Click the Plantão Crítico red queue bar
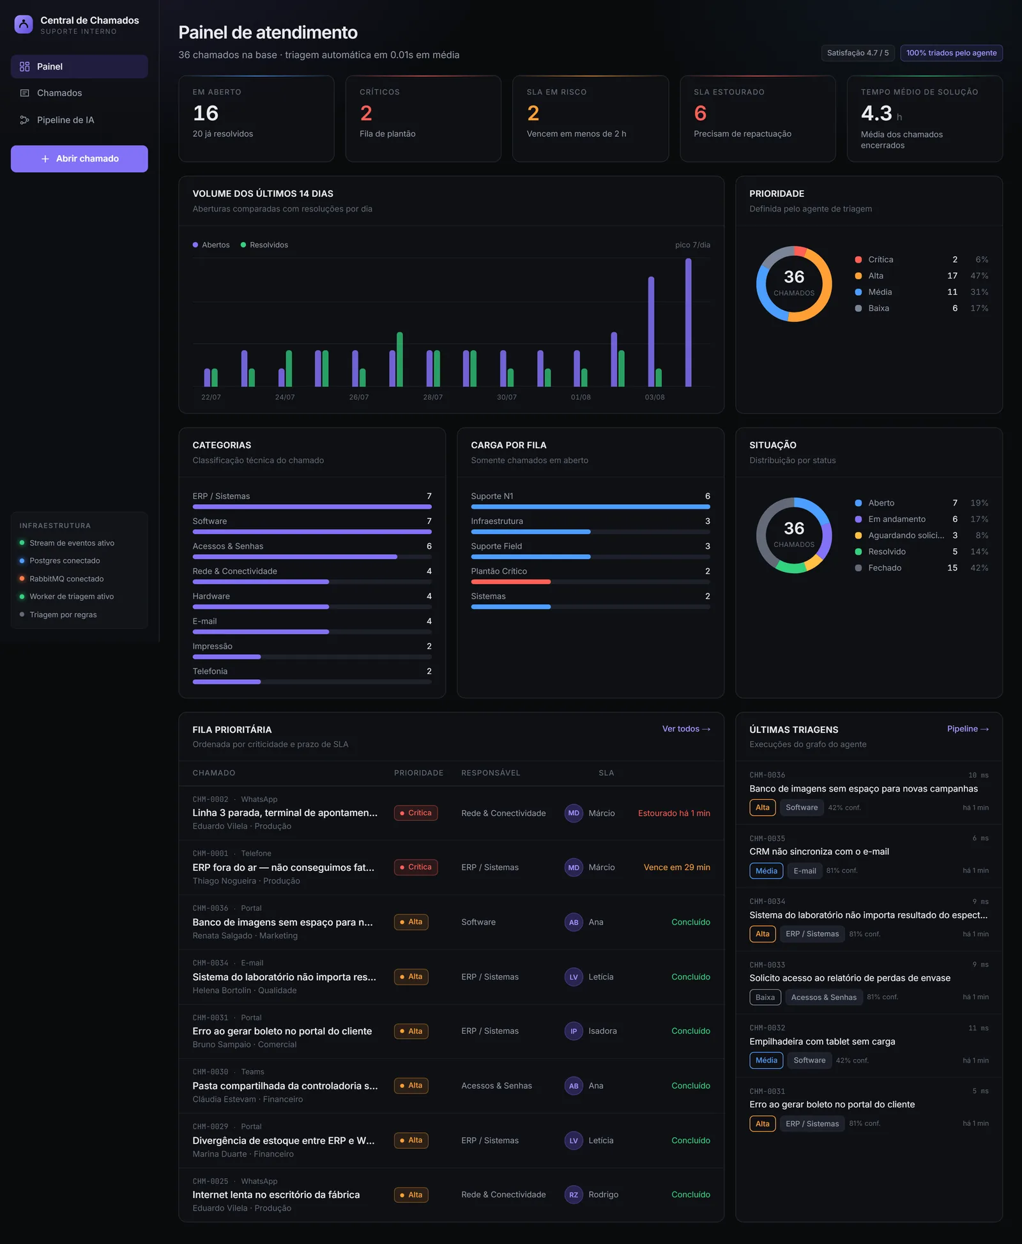 pos(511,582)
